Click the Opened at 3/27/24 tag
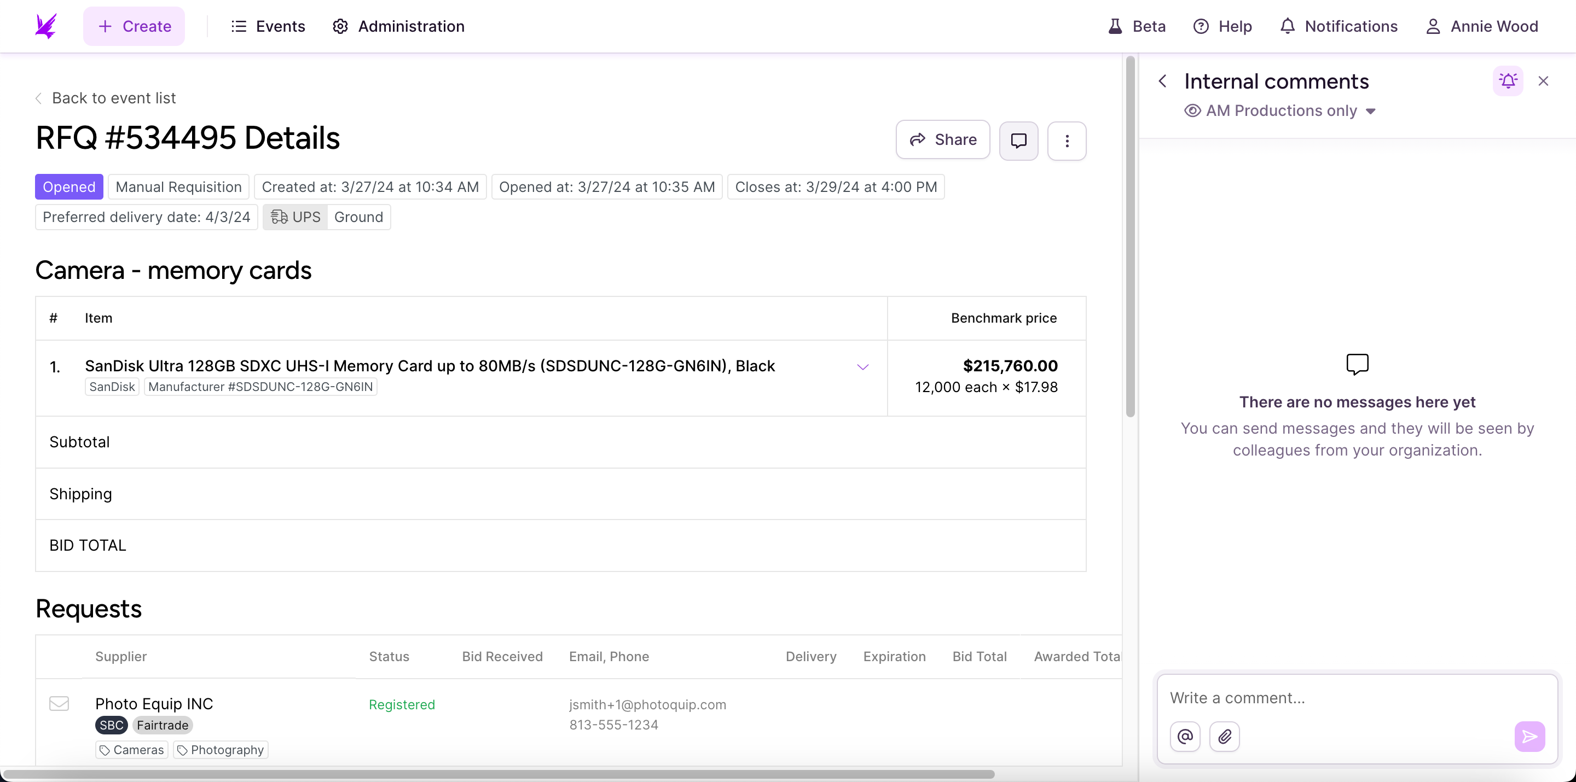This screenshot has height=782, width=1576. pyautogui.click(x=607, y=186)
